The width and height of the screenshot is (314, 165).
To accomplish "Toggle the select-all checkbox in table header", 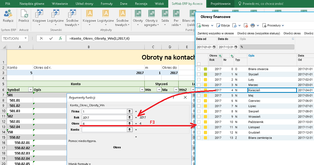I will point(199,64).
